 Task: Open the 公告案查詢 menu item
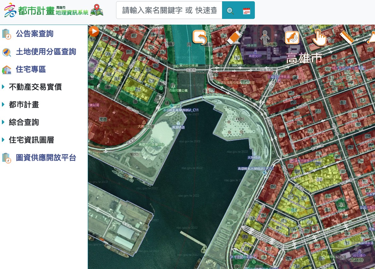click(34, 33)
